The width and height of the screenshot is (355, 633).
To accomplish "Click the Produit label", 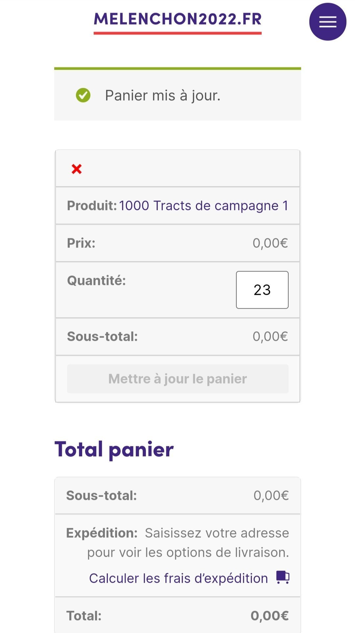I will 92,206.
